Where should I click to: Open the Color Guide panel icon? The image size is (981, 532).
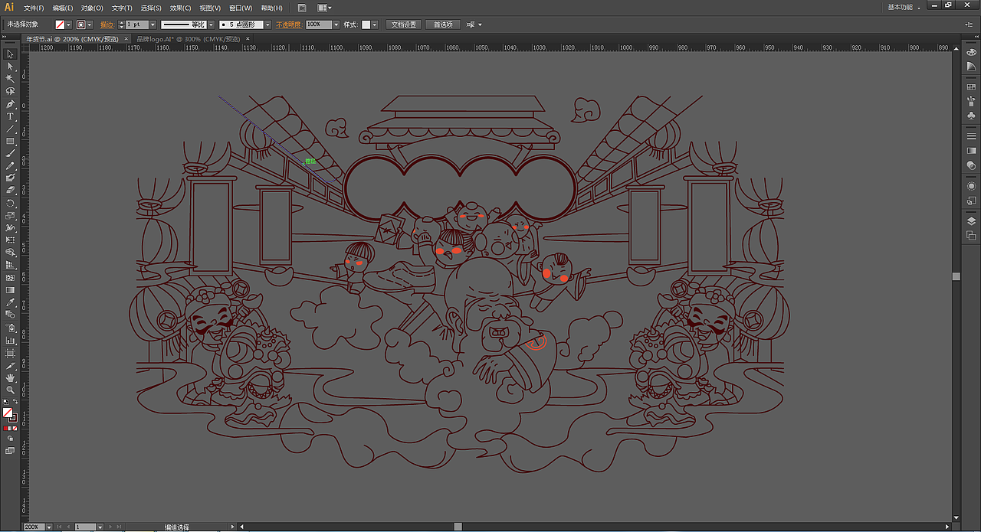[x=972, y=67]
